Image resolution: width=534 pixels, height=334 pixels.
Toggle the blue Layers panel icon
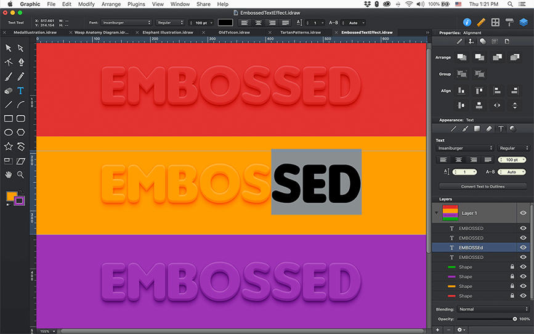coord(524,23)
